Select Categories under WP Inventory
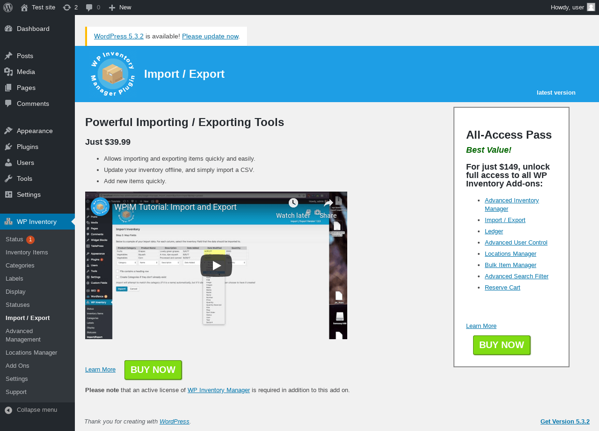Viewport: 599px width, 431px height. [x=37, y=266]
